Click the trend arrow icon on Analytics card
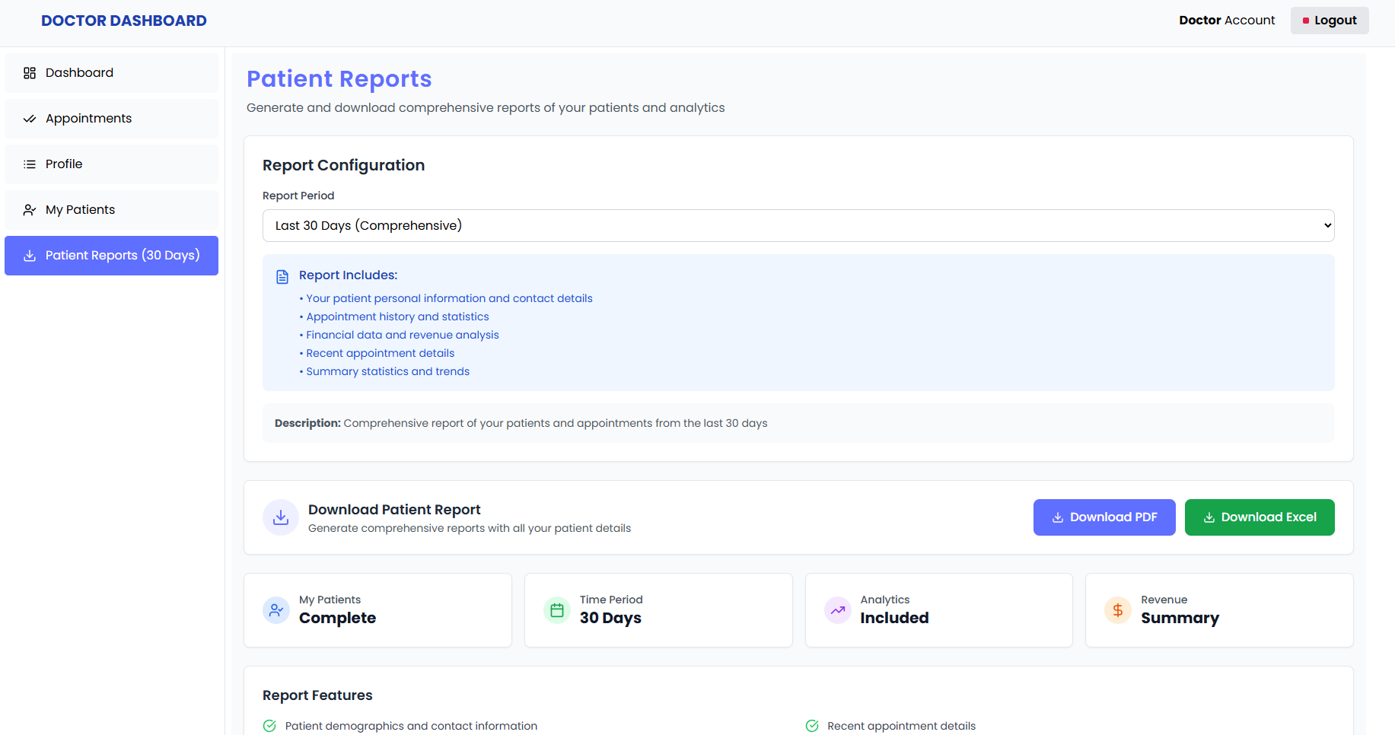 point(838,610)
